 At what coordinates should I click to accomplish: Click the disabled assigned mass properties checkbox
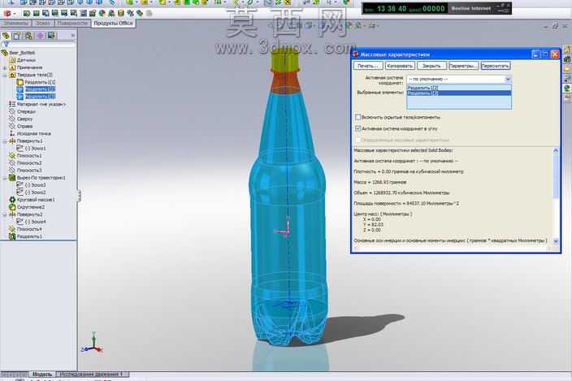pyautogui.click(x=357, y=140)
